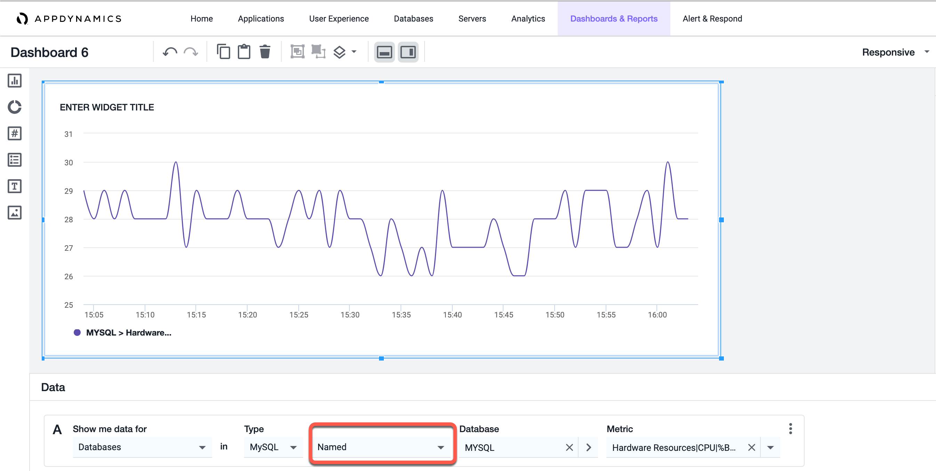This screenshot has width=936, height=471.
Task: Click the send-to-back arrange icon
Action: coord(318,51)
